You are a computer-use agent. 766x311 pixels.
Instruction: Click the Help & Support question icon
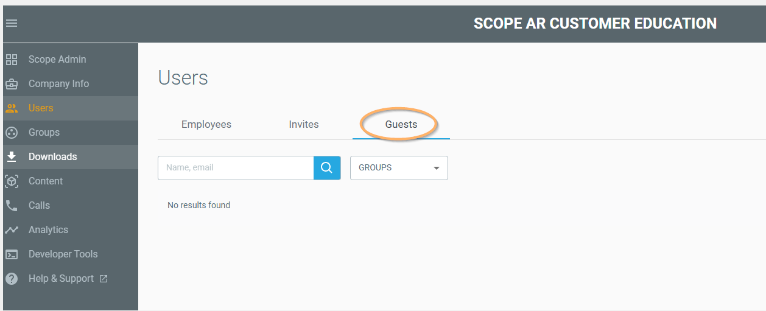[12, 279]
